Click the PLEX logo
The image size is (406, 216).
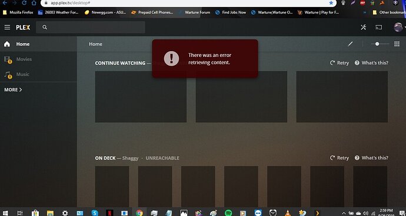coord(23,28)
